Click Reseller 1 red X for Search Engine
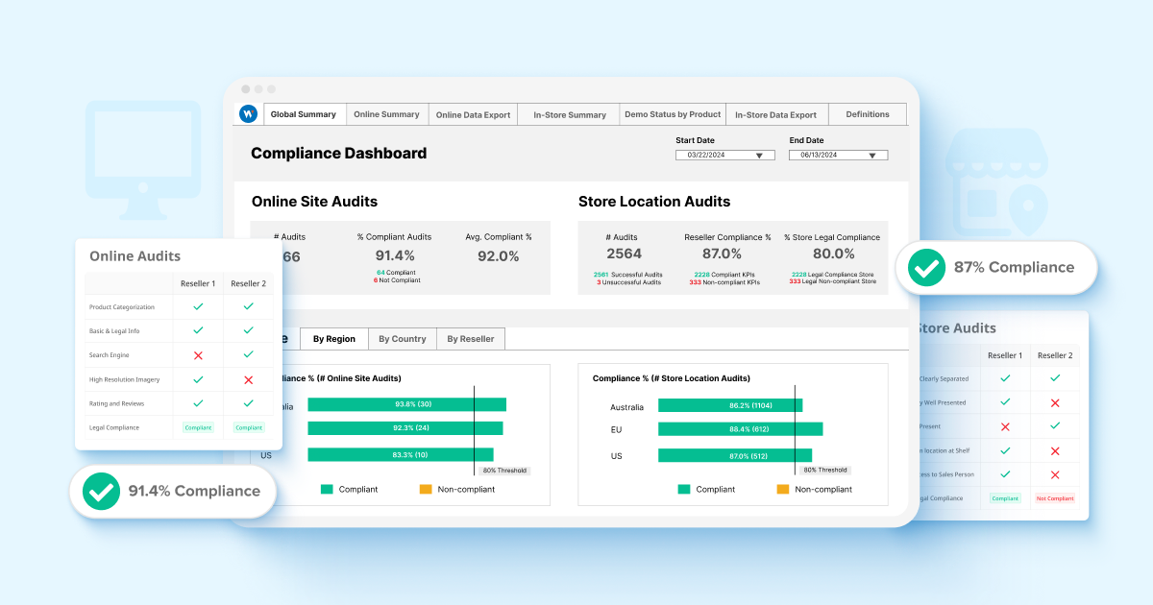Screen dimensions: 1153x605 click(x=198, y=355)
